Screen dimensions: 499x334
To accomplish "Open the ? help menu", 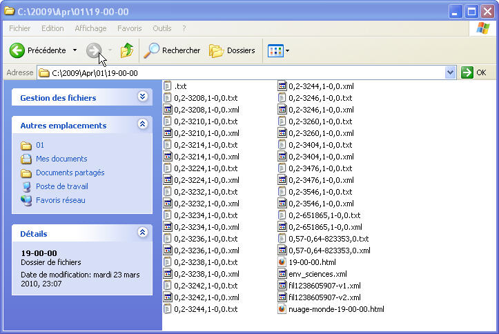I will (184, 28).
